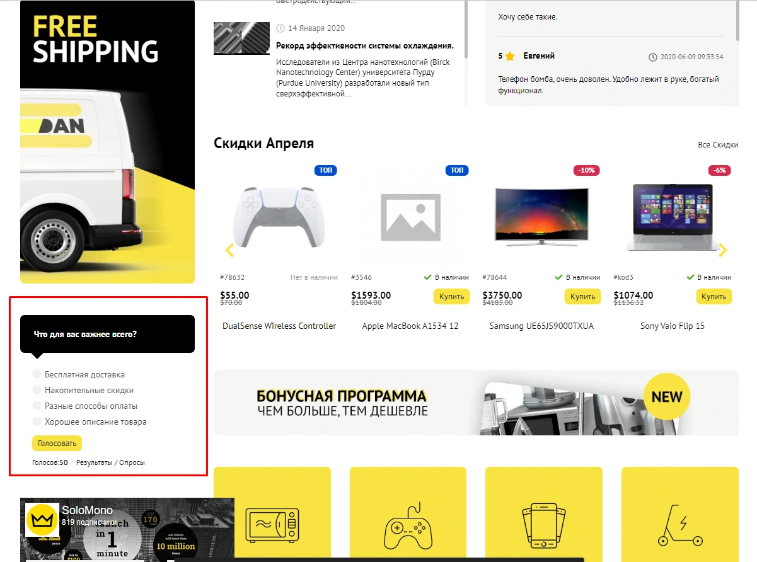757x562 pixels.
Task: Click 'Купить' for Sony Vaio Flip 15
Action: click(x=714, y=296)
